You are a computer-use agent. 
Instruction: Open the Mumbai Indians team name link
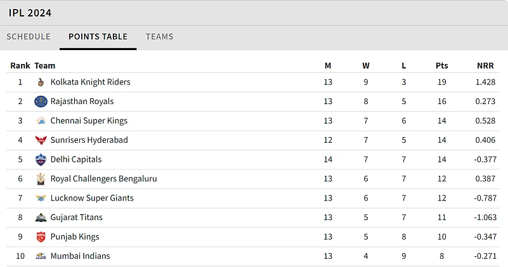tap(80, 256)
